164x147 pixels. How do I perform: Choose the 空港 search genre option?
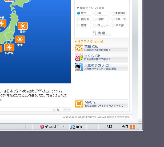79,25
